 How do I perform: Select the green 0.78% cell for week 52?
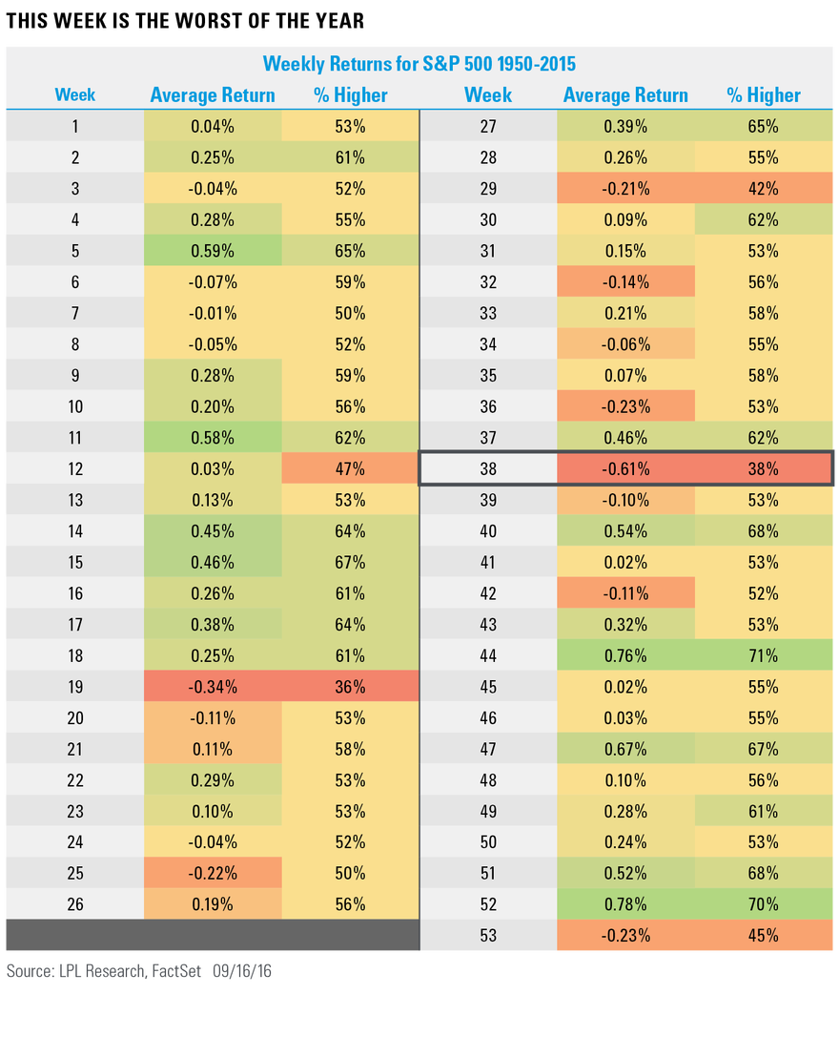(626, 904)
